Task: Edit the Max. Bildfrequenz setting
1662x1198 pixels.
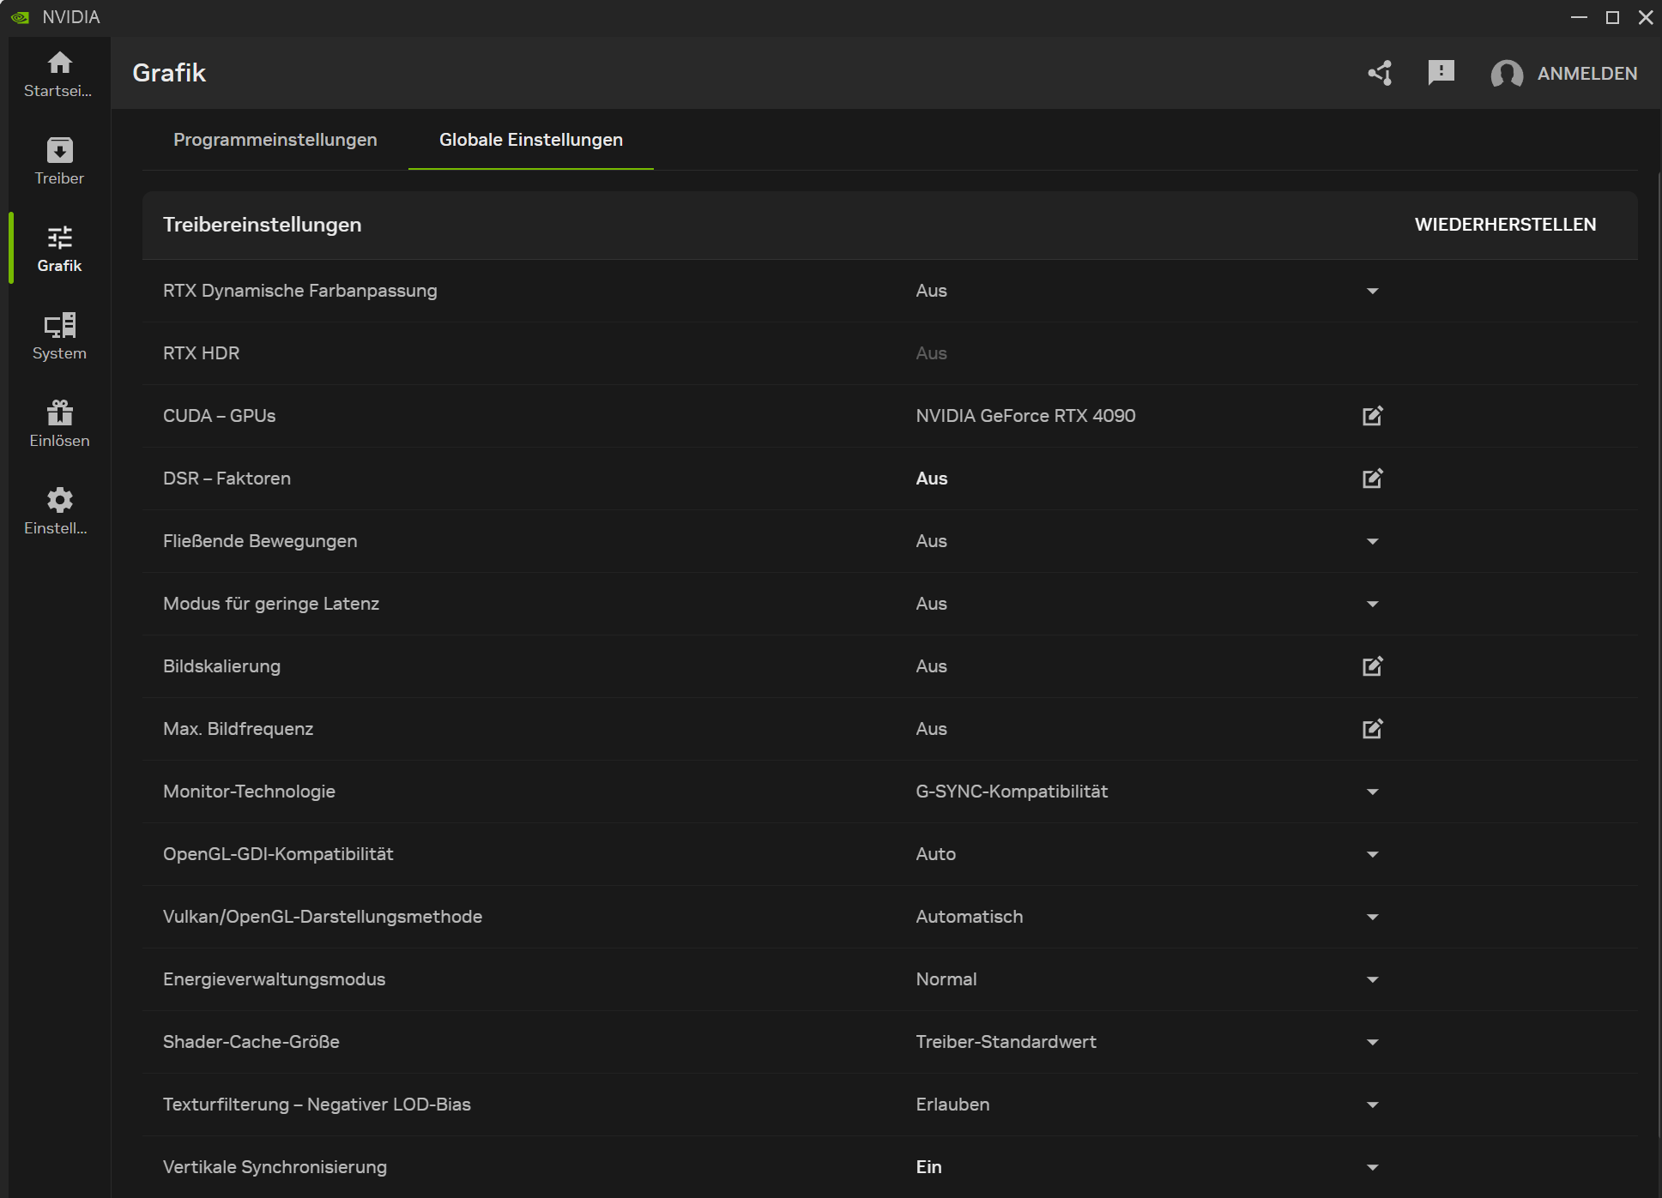Action: 1372,729
